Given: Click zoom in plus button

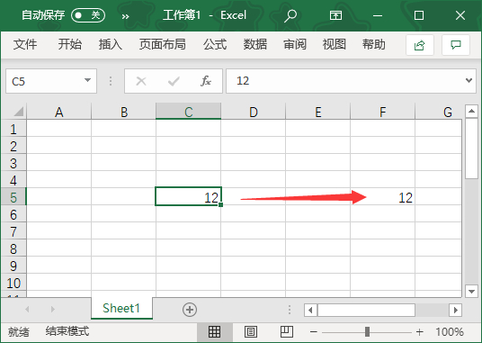Looking at the screenshot, I should (420, 332).
